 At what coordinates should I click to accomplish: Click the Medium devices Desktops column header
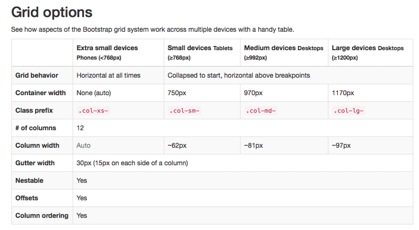(283, 53)
